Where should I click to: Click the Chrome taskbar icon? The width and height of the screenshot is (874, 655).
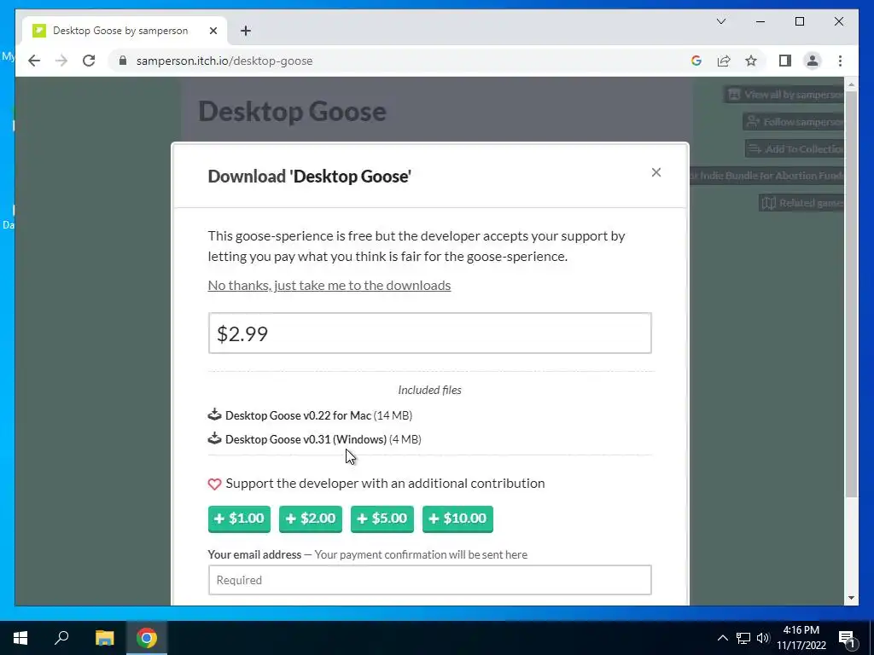147,638
